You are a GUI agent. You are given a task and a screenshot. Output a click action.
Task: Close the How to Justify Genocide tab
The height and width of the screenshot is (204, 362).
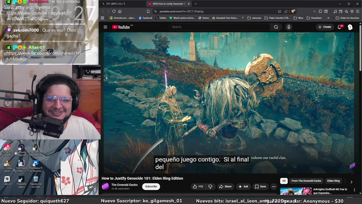click(189, 4)
